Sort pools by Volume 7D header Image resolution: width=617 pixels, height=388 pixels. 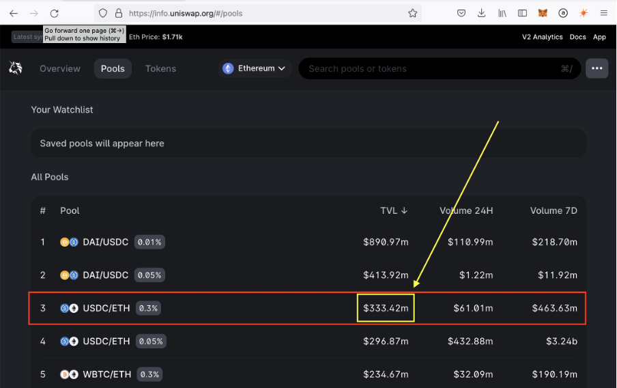[x=554, y=211]
